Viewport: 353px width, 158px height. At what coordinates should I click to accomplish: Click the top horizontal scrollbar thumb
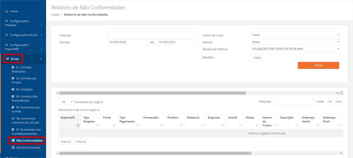[x=152, y=93]
